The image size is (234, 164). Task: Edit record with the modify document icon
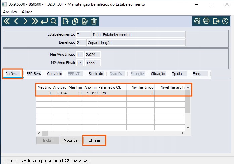pyautogui.click(x=85, y=22)
